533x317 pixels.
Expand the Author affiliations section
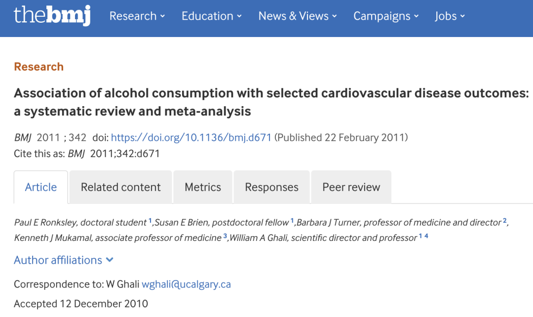pos(58,260)
